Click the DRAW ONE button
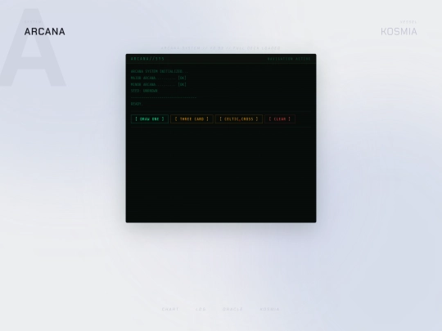The image size is (442, 331). [150, 119]
